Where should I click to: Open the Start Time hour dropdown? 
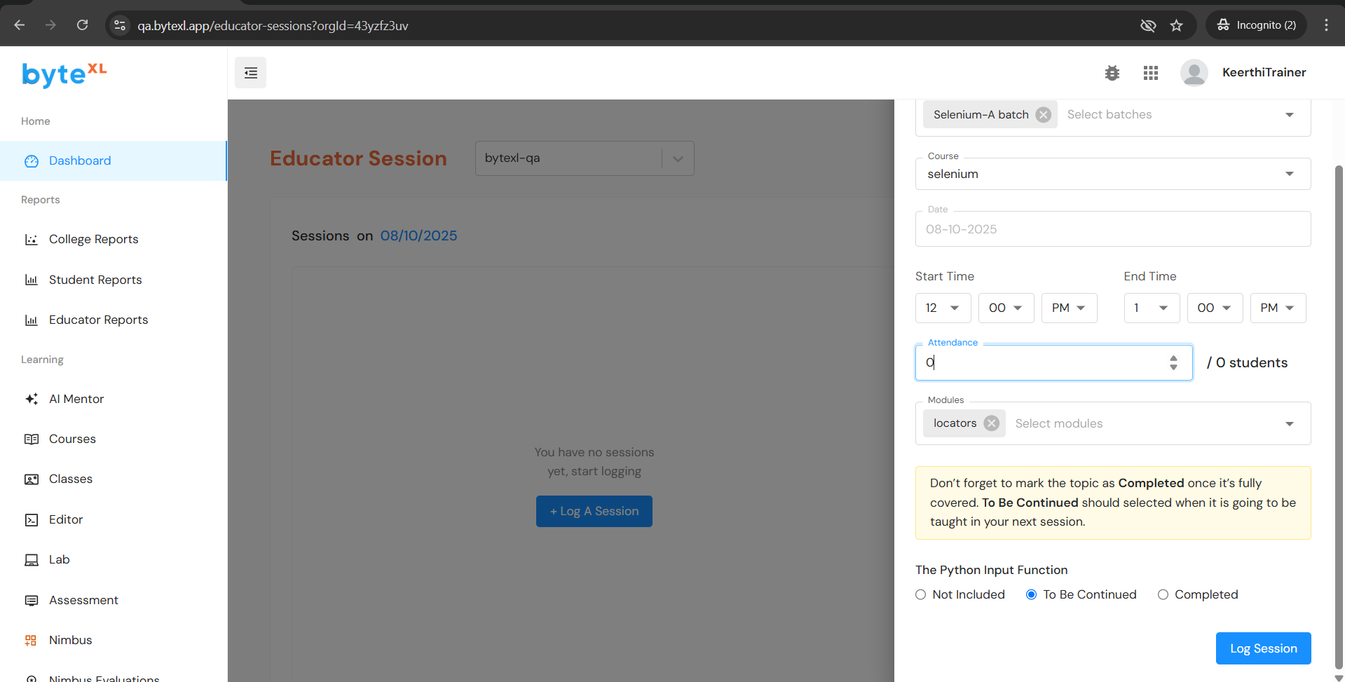[x=942, y=308]
